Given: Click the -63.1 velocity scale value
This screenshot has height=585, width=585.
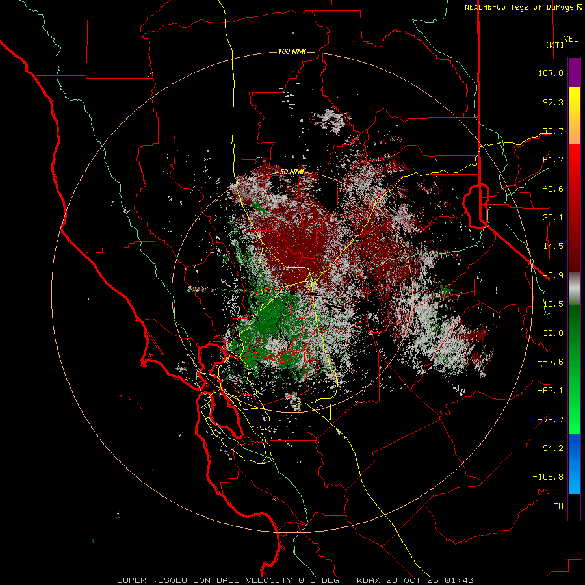Looking at the screenshot, I should (551, 391).
